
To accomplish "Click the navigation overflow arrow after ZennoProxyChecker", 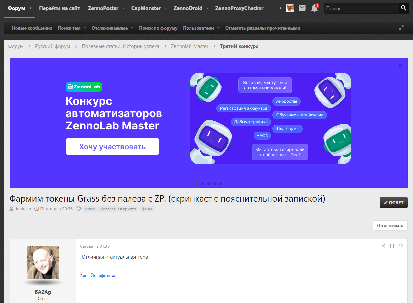I will click(280, 8).
